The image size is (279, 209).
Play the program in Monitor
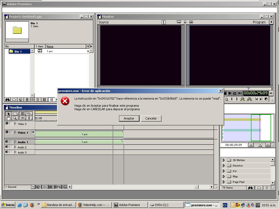pyautogui.click(x=230, y=93)
